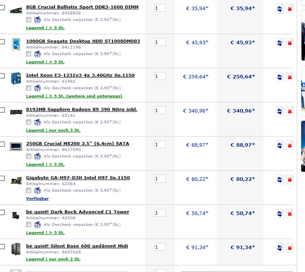Click quantity field for Crucial MX200 SSD
The image size is (305, 272).
pyautogui.click(x=160, y=144)
